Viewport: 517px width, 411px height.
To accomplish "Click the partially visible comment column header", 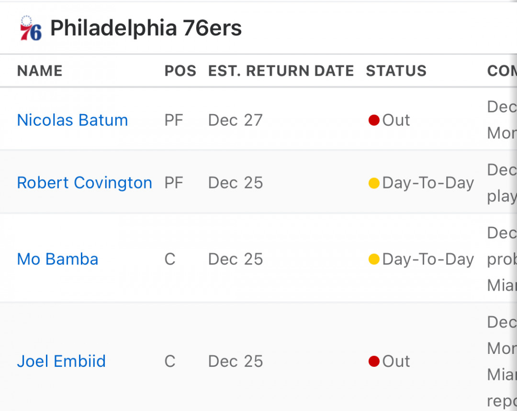I will pyautogui.click(x=502, y=70).
